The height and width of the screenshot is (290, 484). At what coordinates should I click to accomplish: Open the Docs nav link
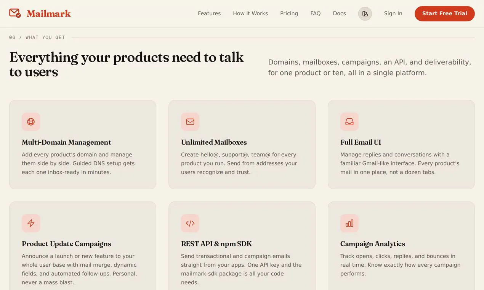(340, 13)
